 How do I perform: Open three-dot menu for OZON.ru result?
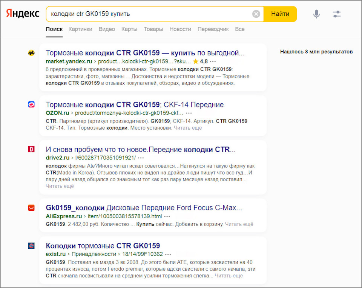tap(189, 113)
